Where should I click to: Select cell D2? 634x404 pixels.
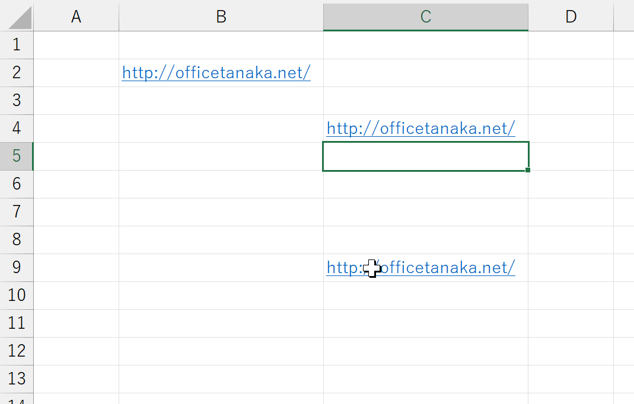click(x=571, y=73)
